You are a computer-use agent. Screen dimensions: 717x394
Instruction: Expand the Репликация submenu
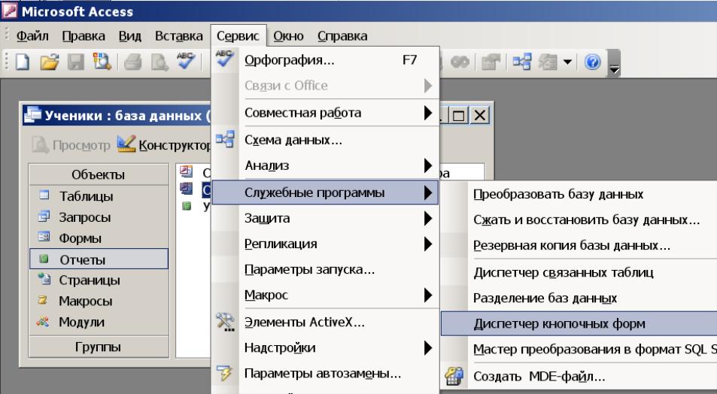325,244
